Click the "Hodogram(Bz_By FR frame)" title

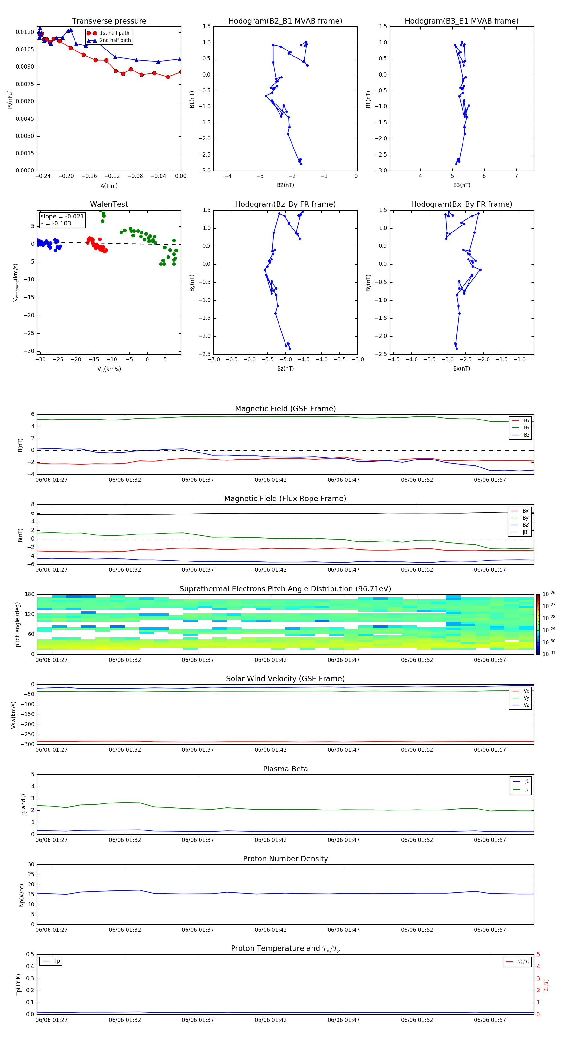click(285, 204)
